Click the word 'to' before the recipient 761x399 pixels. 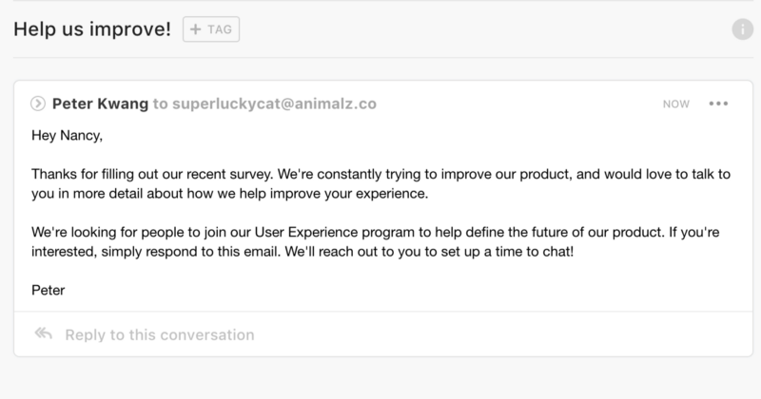(160, 104)
